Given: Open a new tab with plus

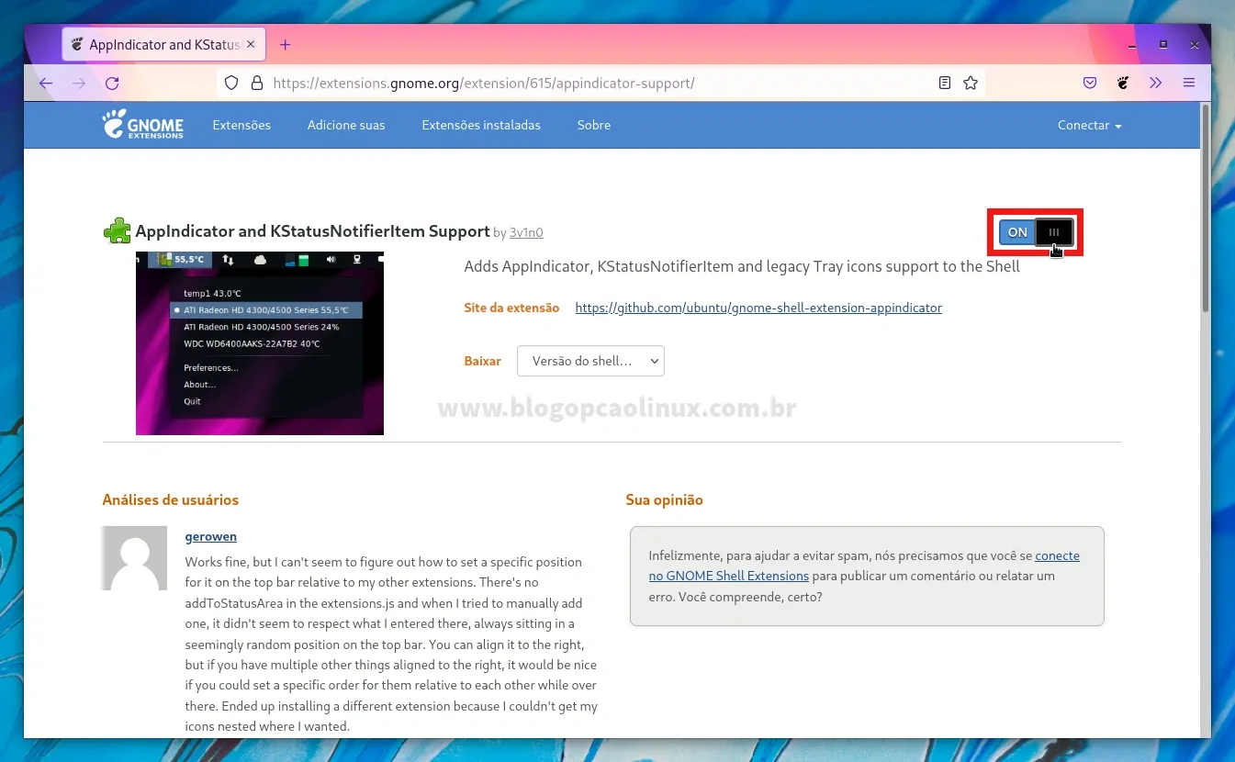Looking at the screenshot, I should [285, 44].
